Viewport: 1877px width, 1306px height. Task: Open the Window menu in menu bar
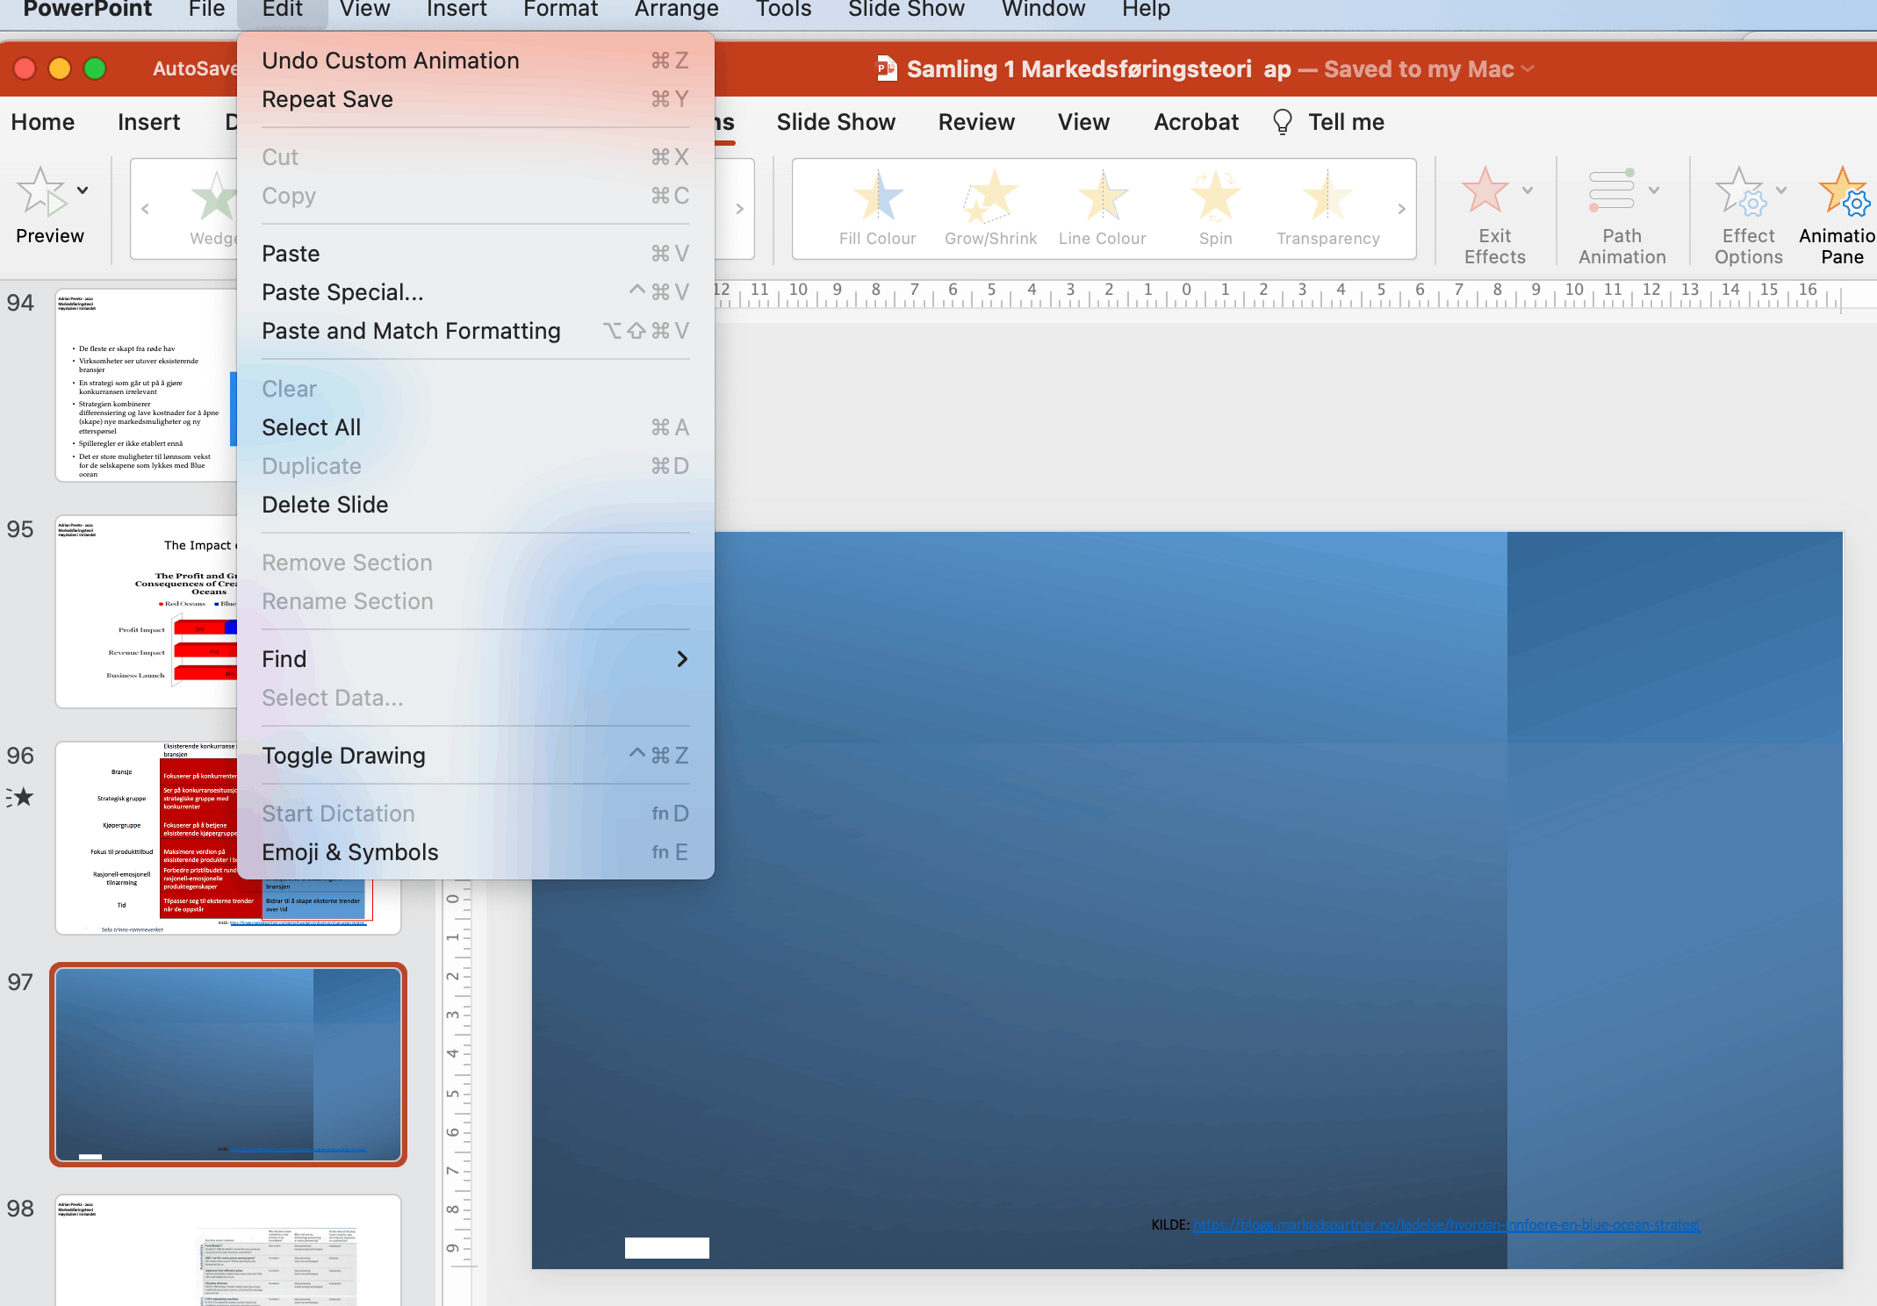click(1043, 10)
